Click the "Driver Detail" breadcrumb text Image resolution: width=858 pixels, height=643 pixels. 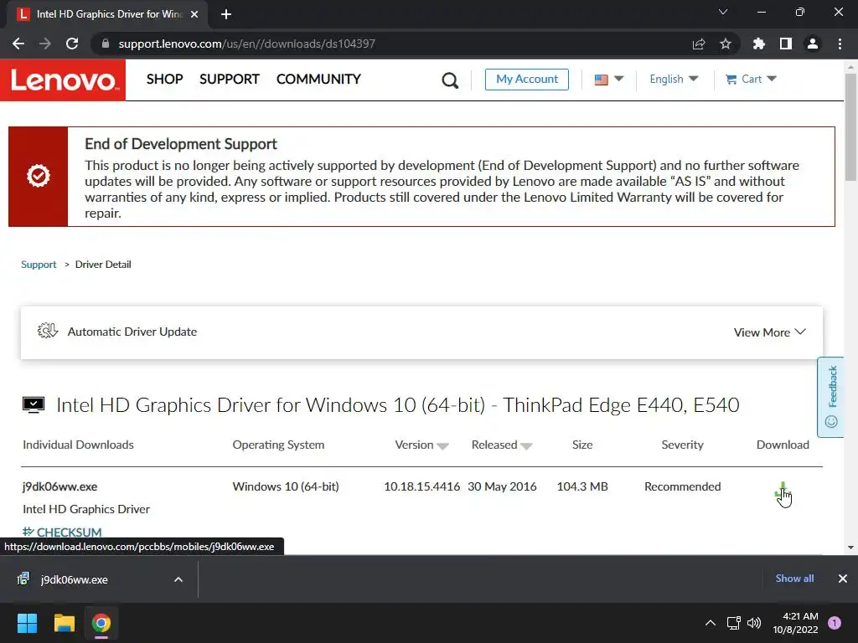(x=103, y=265)
